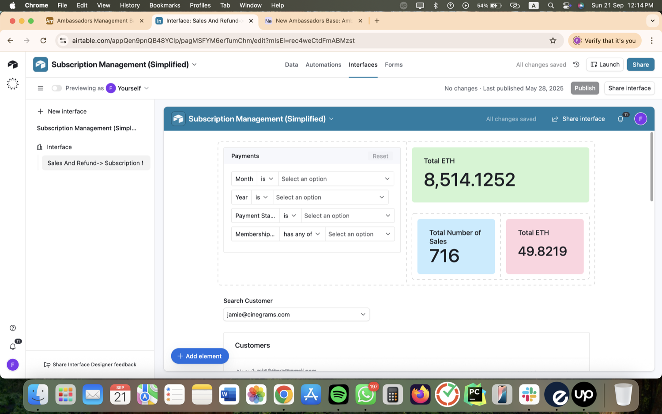Click the interface header logo icon

(178, 119)
